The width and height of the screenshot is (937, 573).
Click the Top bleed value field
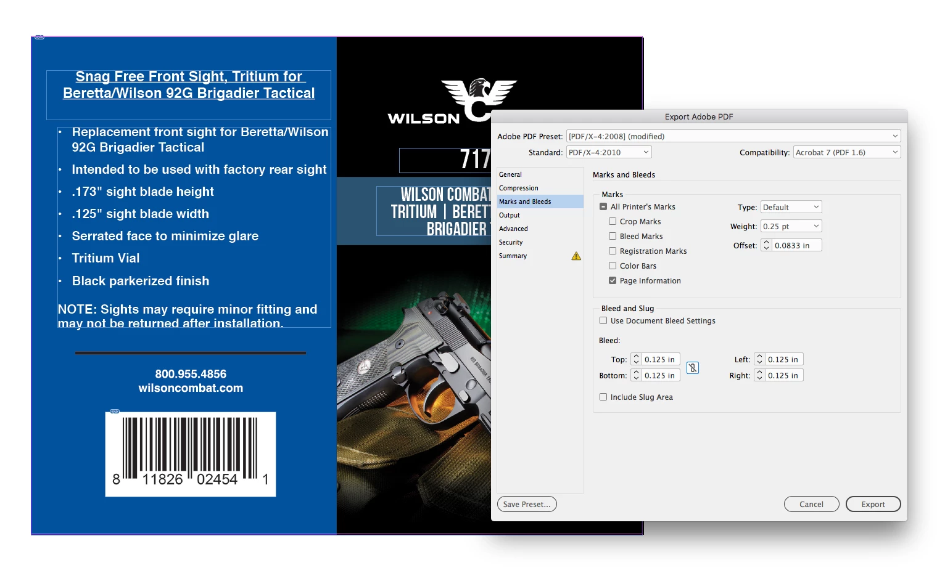pos(661,360)
